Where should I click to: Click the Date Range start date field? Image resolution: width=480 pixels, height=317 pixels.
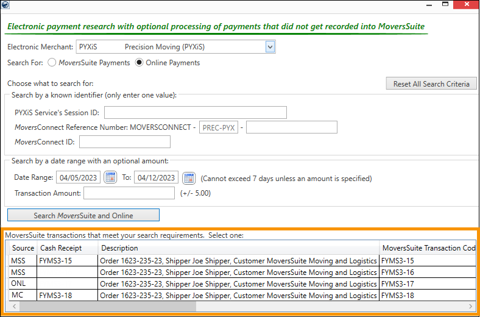click(78, 178)
